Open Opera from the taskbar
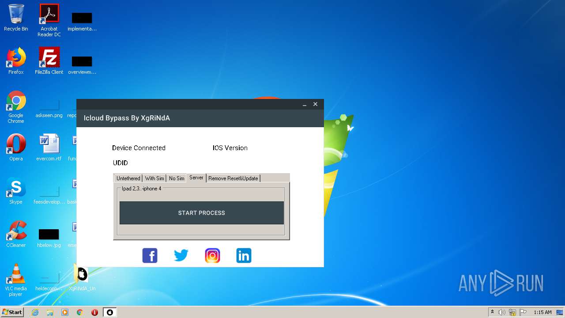The height and width of the screenshot is (318, 565). (x=94, y=312)
